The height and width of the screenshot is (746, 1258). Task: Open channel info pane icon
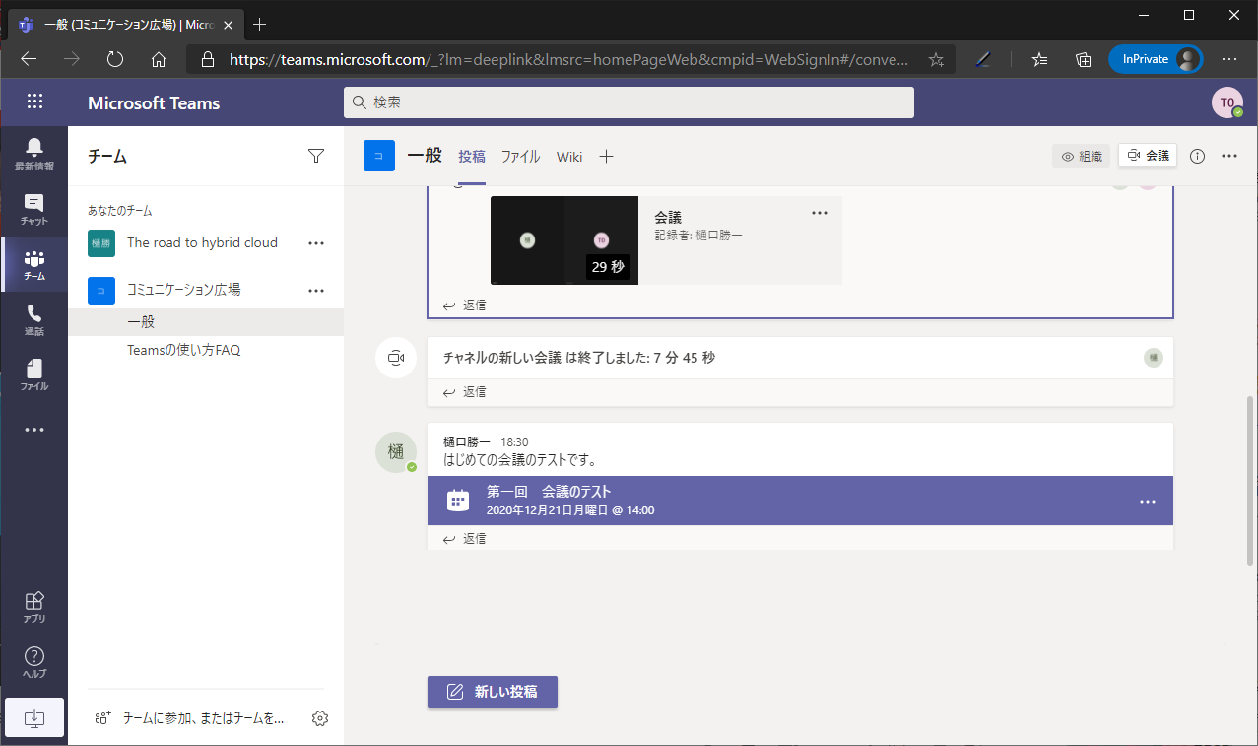pyautogui.click(x=1198, y=156)
